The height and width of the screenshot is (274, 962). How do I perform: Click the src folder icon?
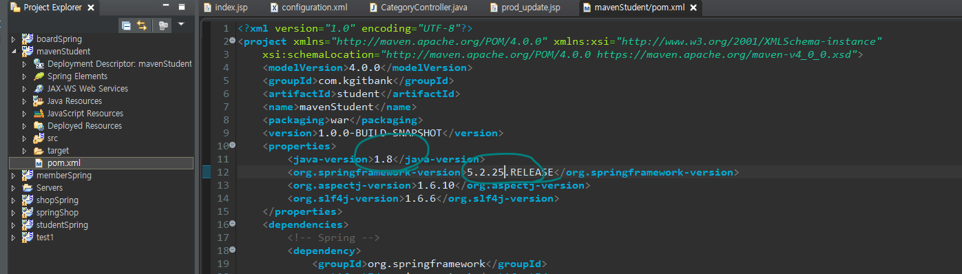[x=39, y=138]
